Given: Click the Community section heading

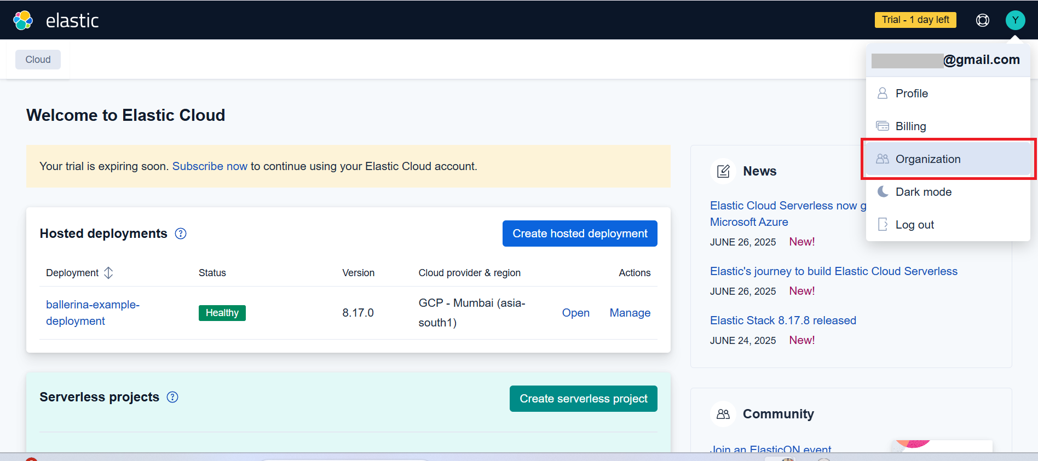Looking at the screenshot, I should [x=778, y=414].
